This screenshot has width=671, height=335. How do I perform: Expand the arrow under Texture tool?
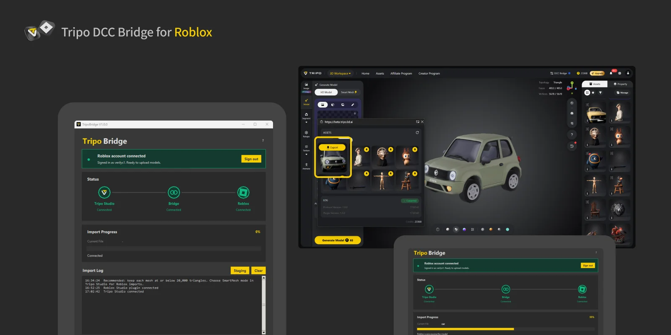coord(306,155)
